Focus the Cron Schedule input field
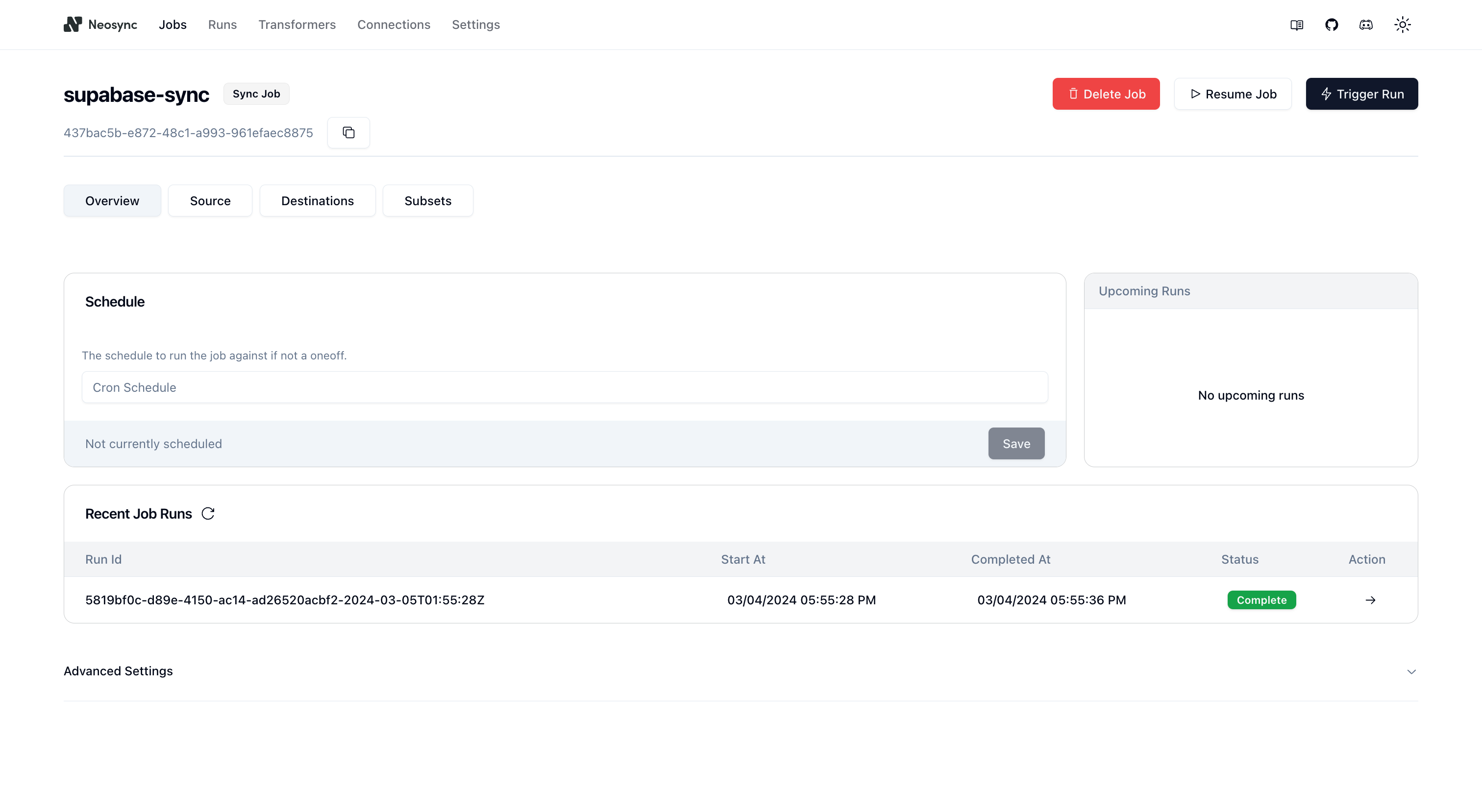The width and height of the screenshot is (1482, 786). coord(565,387)
